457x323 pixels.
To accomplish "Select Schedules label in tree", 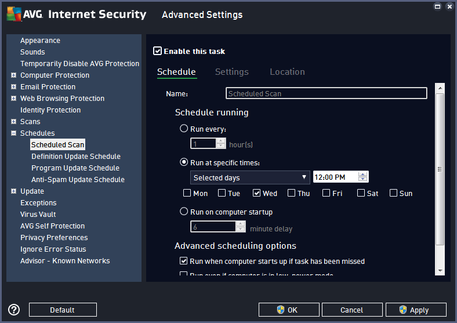I will [x=37, y=133].
